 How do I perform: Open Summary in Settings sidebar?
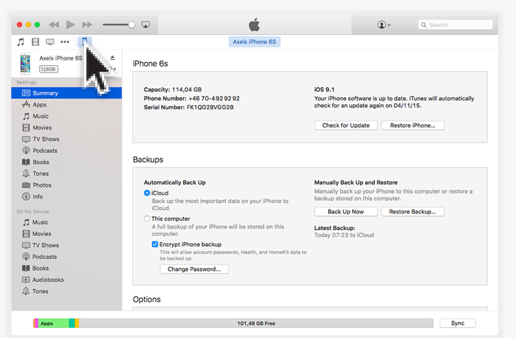click(66, 93)
